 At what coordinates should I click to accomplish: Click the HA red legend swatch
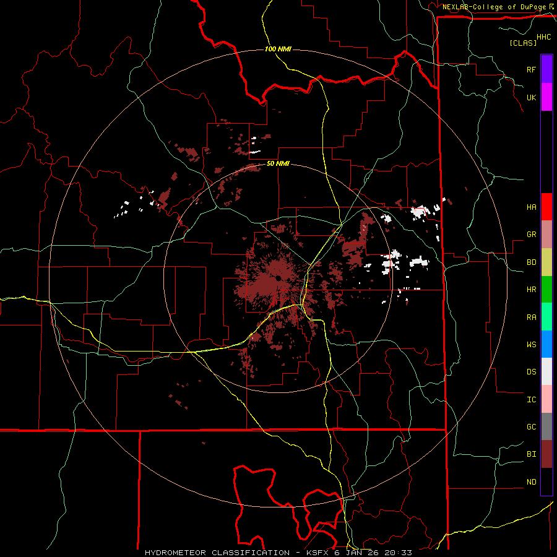[546, 207]
